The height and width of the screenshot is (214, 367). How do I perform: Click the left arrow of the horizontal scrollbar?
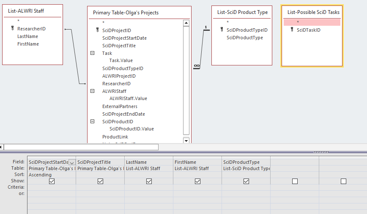1,147
